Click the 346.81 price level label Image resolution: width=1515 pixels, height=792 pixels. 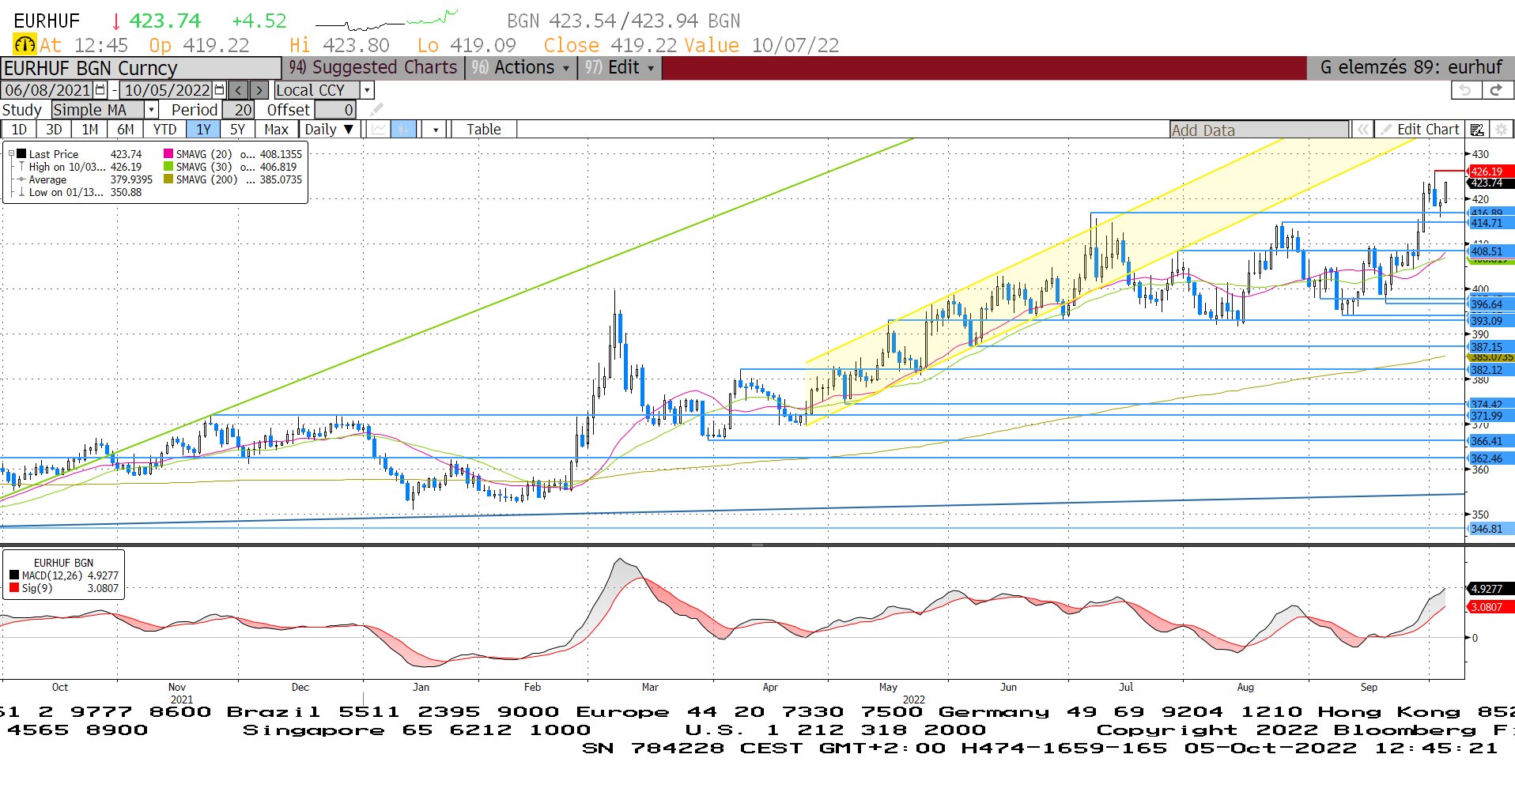click(x=1490, y=529)
